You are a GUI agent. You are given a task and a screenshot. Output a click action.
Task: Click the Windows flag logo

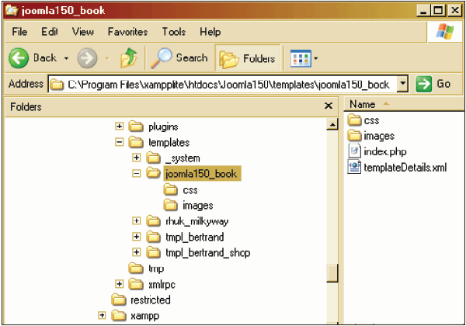[444, 32]
